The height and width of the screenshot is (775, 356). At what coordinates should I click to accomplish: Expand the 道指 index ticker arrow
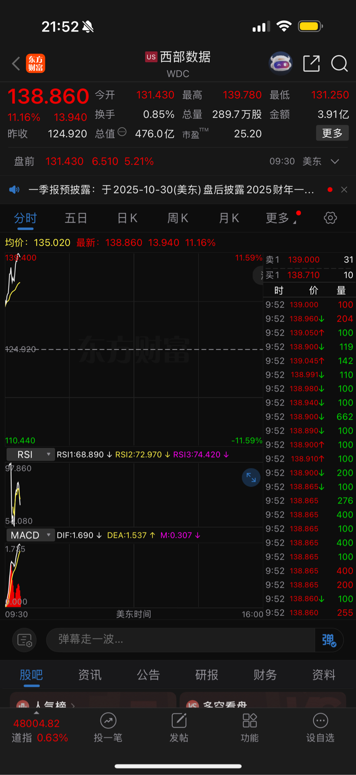click(36, 712)
